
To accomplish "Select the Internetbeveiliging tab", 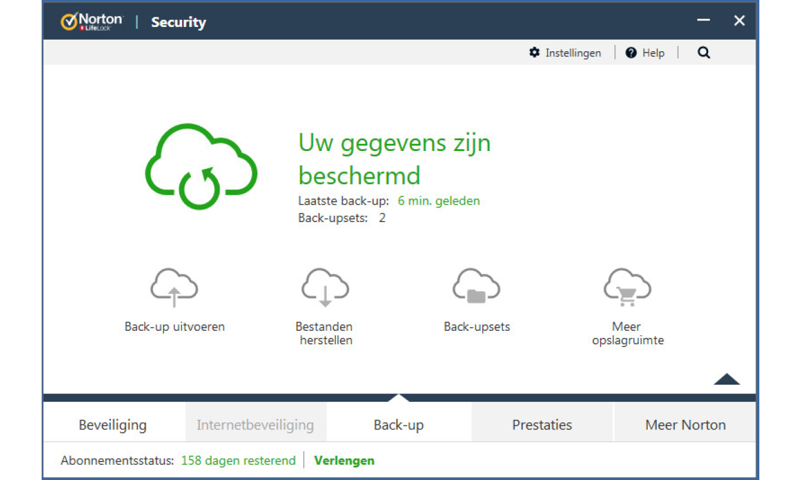I will tap(255, 425).
